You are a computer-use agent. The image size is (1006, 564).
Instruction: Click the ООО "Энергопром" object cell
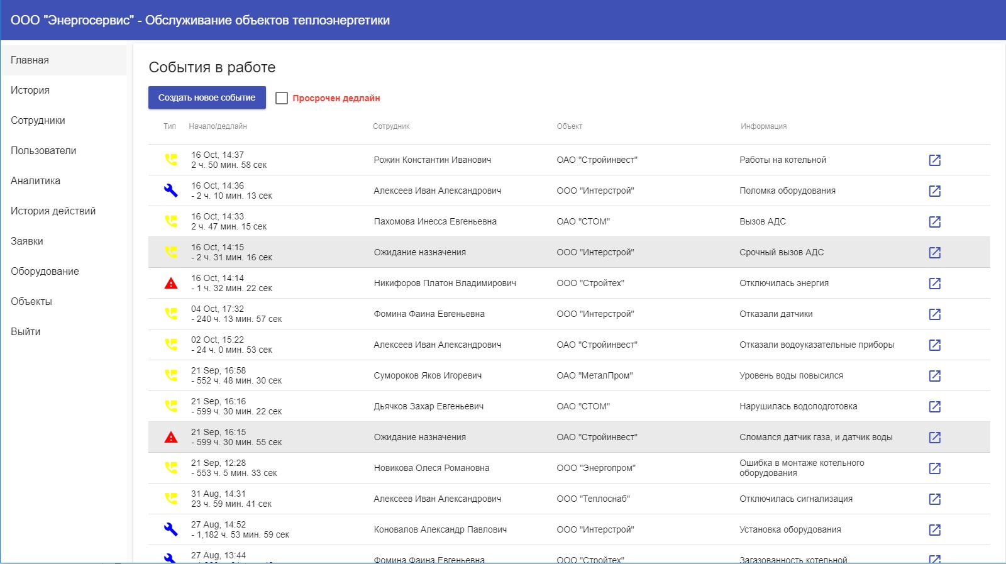pos(596,468)
